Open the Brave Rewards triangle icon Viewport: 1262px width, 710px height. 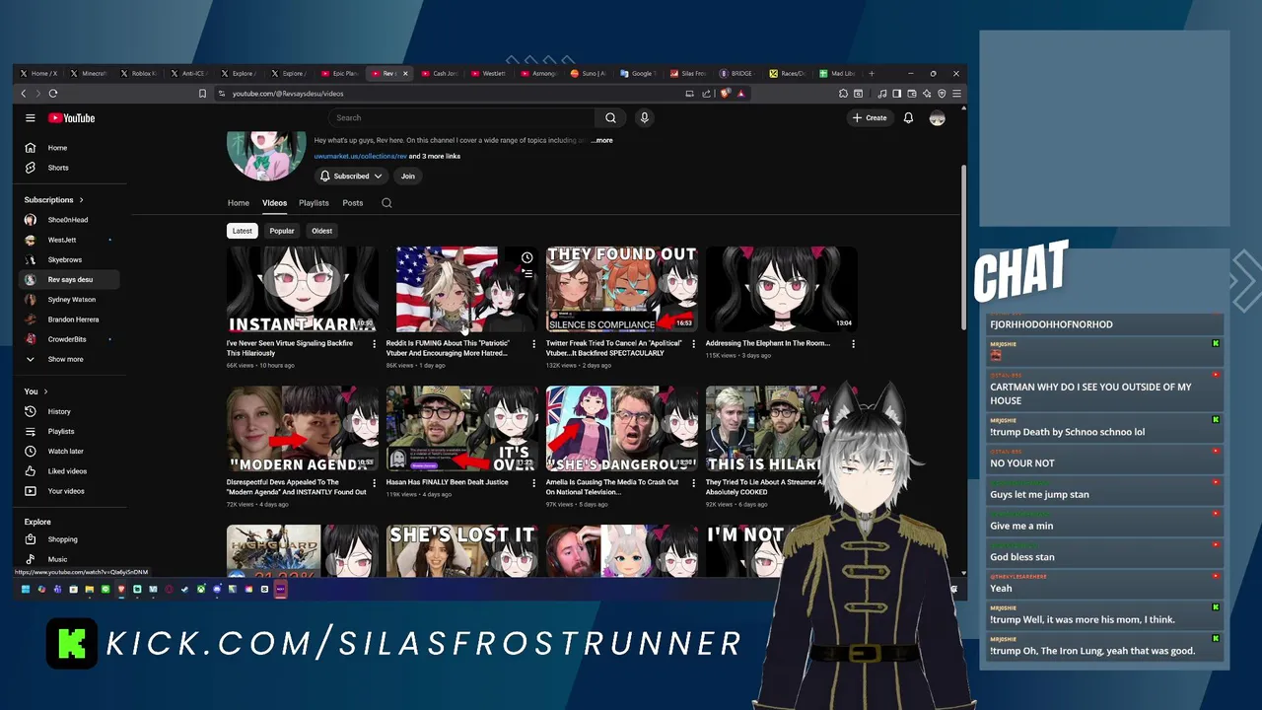pos(740,94)
